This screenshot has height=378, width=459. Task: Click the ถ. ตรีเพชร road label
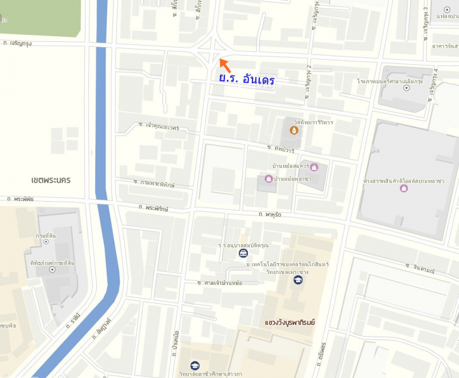[x=322, y=354]
